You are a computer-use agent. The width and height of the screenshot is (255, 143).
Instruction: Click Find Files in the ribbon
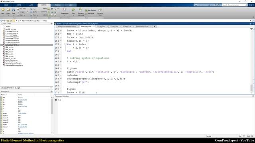point(21,9)
